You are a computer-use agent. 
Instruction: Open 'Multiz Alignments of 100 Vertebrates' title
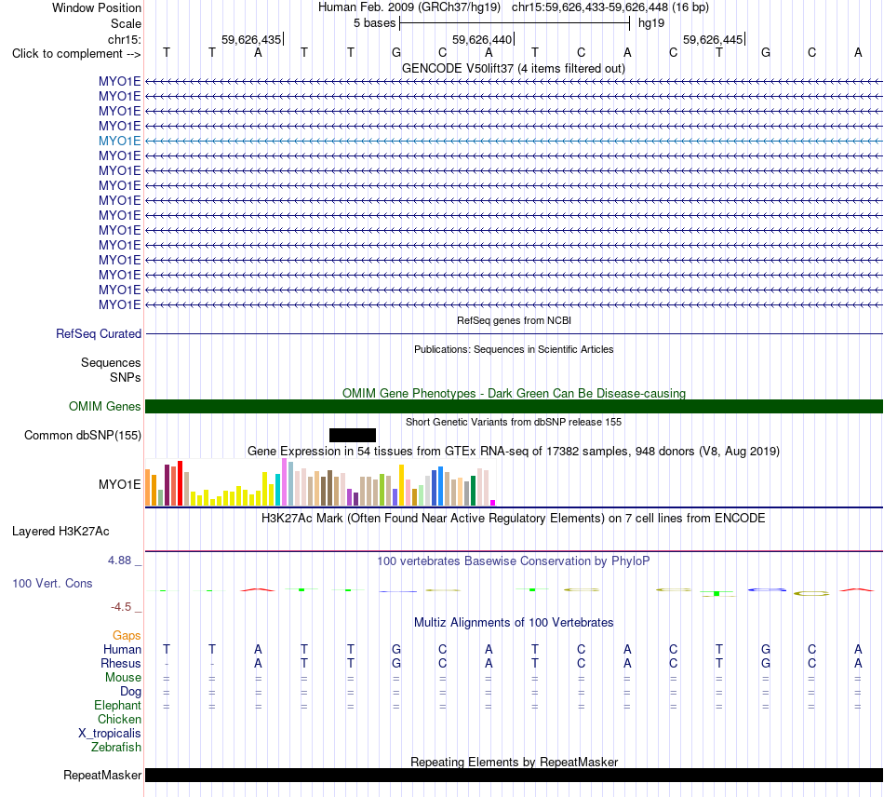tap(514, 623)
